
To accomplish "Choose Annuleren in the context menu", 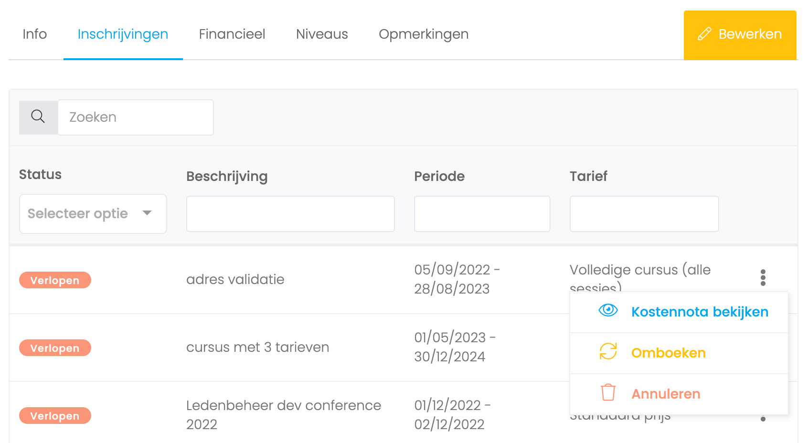I will [679, 394].
